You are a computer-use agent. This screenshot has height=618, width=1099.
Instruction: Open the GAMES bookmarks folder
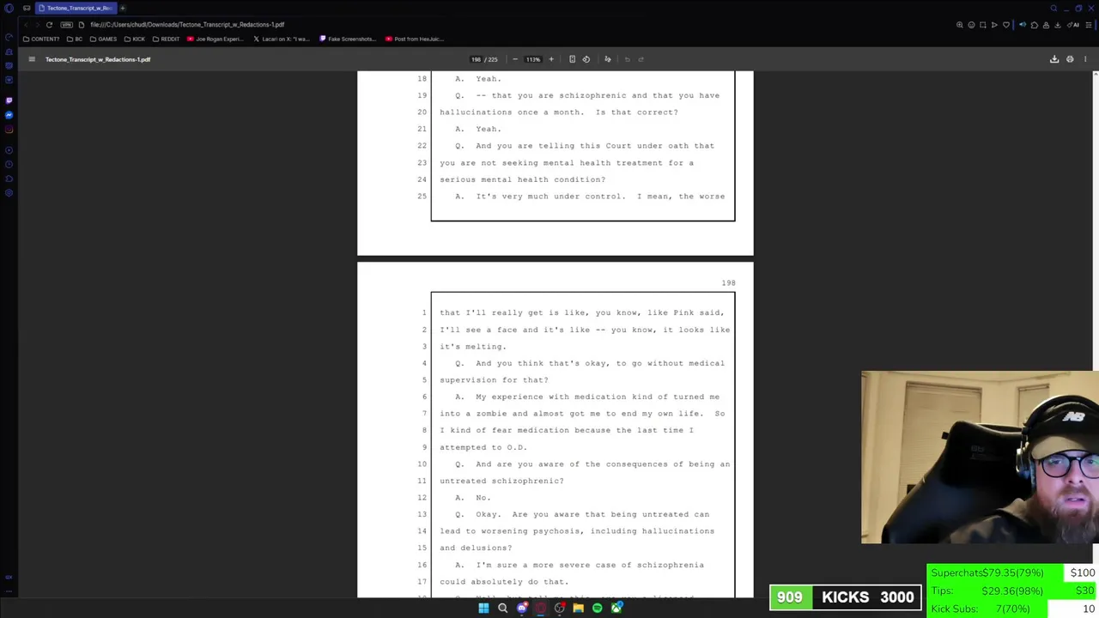click(103, 39)
